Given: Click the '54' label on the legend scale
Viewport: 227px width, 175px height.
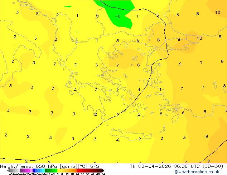Looking at the screenshot, I should pos(103,174).
